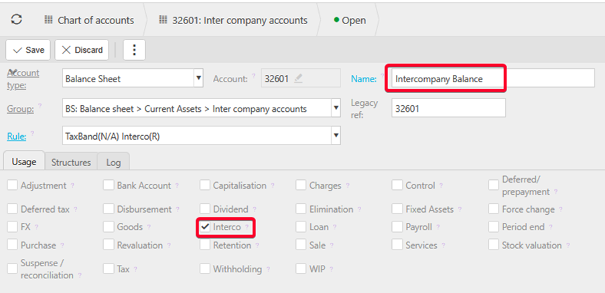This screenshot has width=605, height=293.
Task: Click the Group combo box showing Current Assets
Action: 202,108
